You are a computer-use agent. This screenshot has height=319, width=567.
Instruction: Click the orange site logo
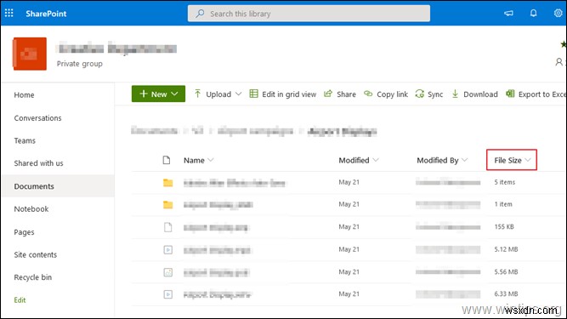pos(30,54)
